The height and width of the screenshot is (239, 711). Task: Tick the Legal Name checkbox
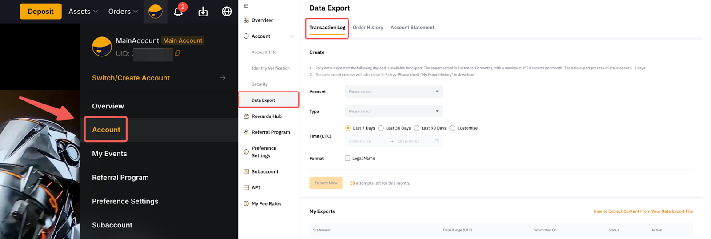click(348, 159)
